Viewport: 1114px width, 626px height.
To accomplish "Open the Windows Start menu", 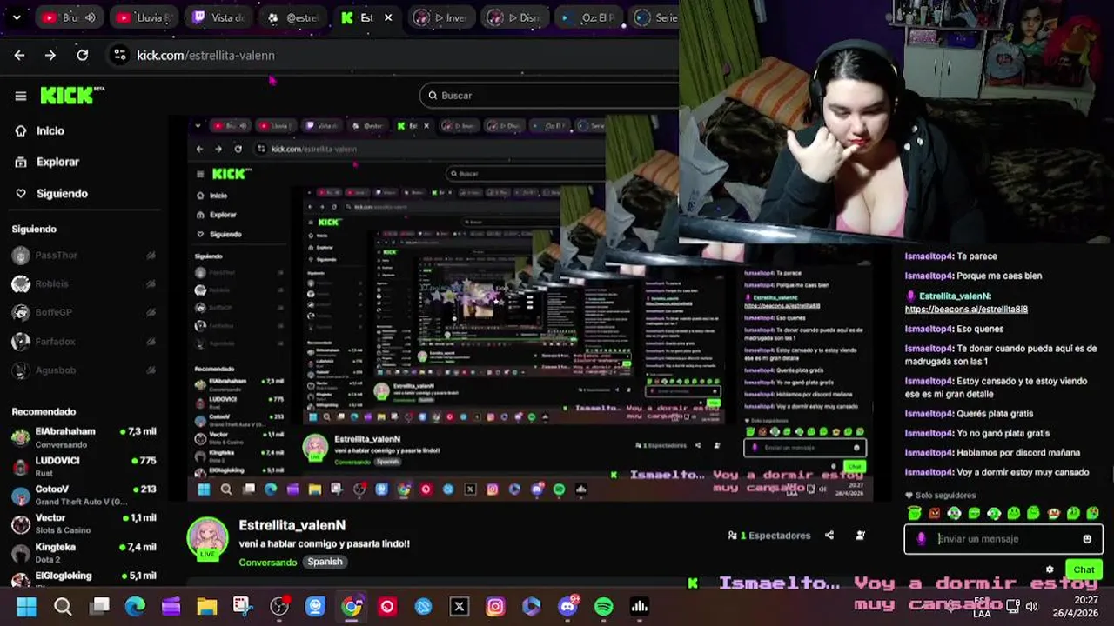I will click(27, 607).
